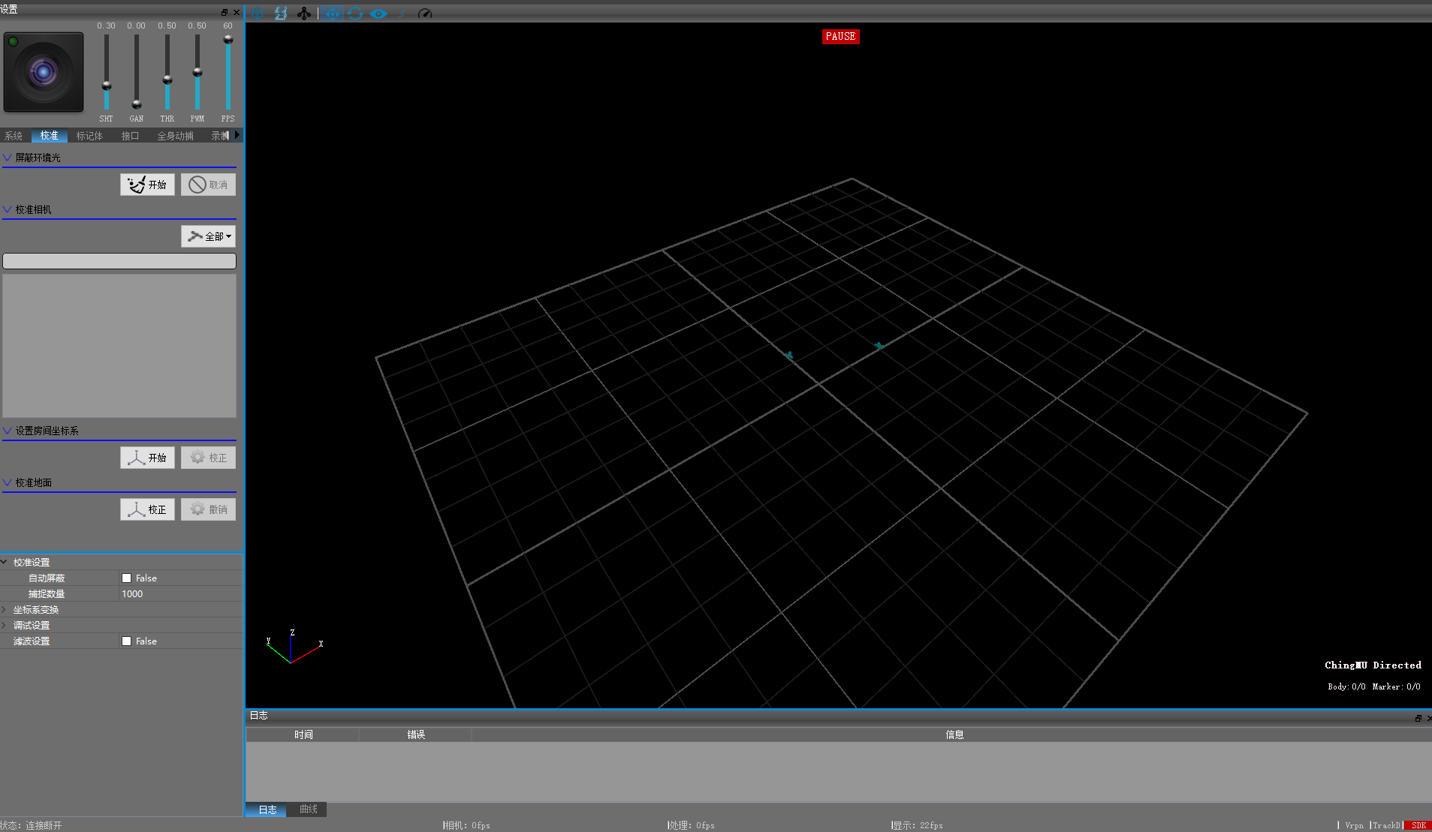The width and height of the screenshot is (1432, 832).
Task: Click 开始 under 屏蔽环境光
Action: point(147,185)
